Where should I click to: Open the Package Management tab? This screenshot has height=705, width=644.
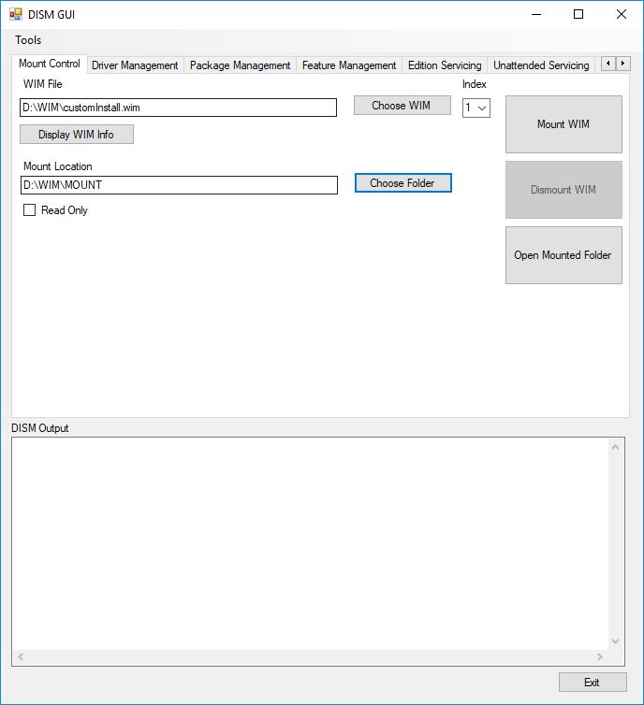click(240, 65)
